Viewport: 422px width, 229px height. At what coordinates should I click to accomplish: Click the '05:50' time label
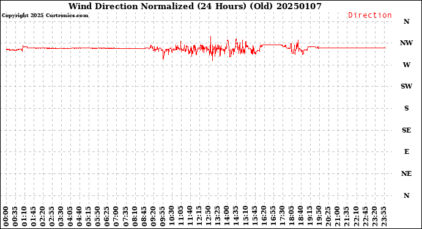pos(98,217)
